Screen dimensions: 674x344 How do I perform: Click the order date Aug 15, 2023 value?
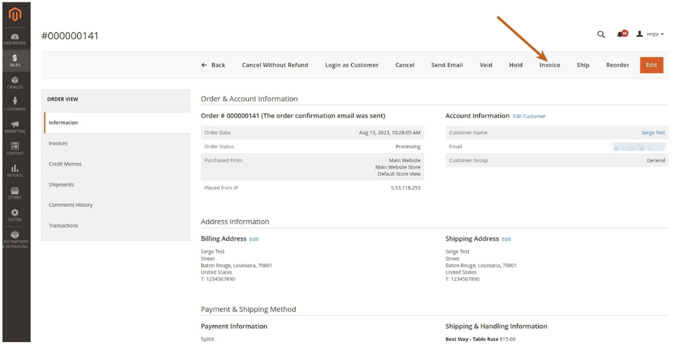pyautogui.click(x=390, y=133)
